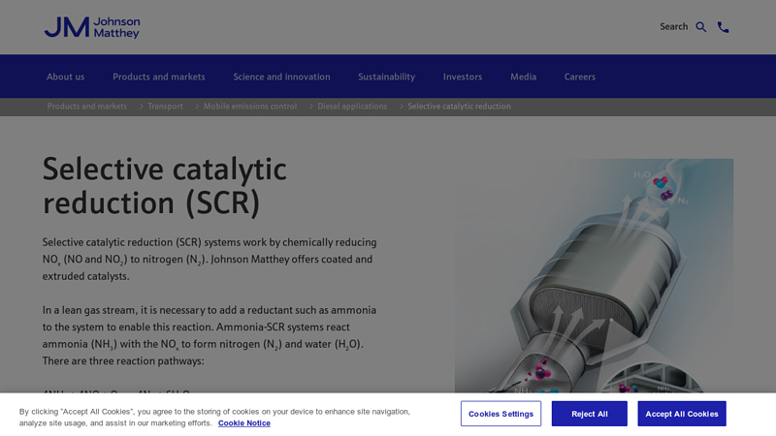Image resolution: width=776 pixels, height=436 pixels.
Task: Click the SCR catalyst illustration
Action: pos(594,276)
